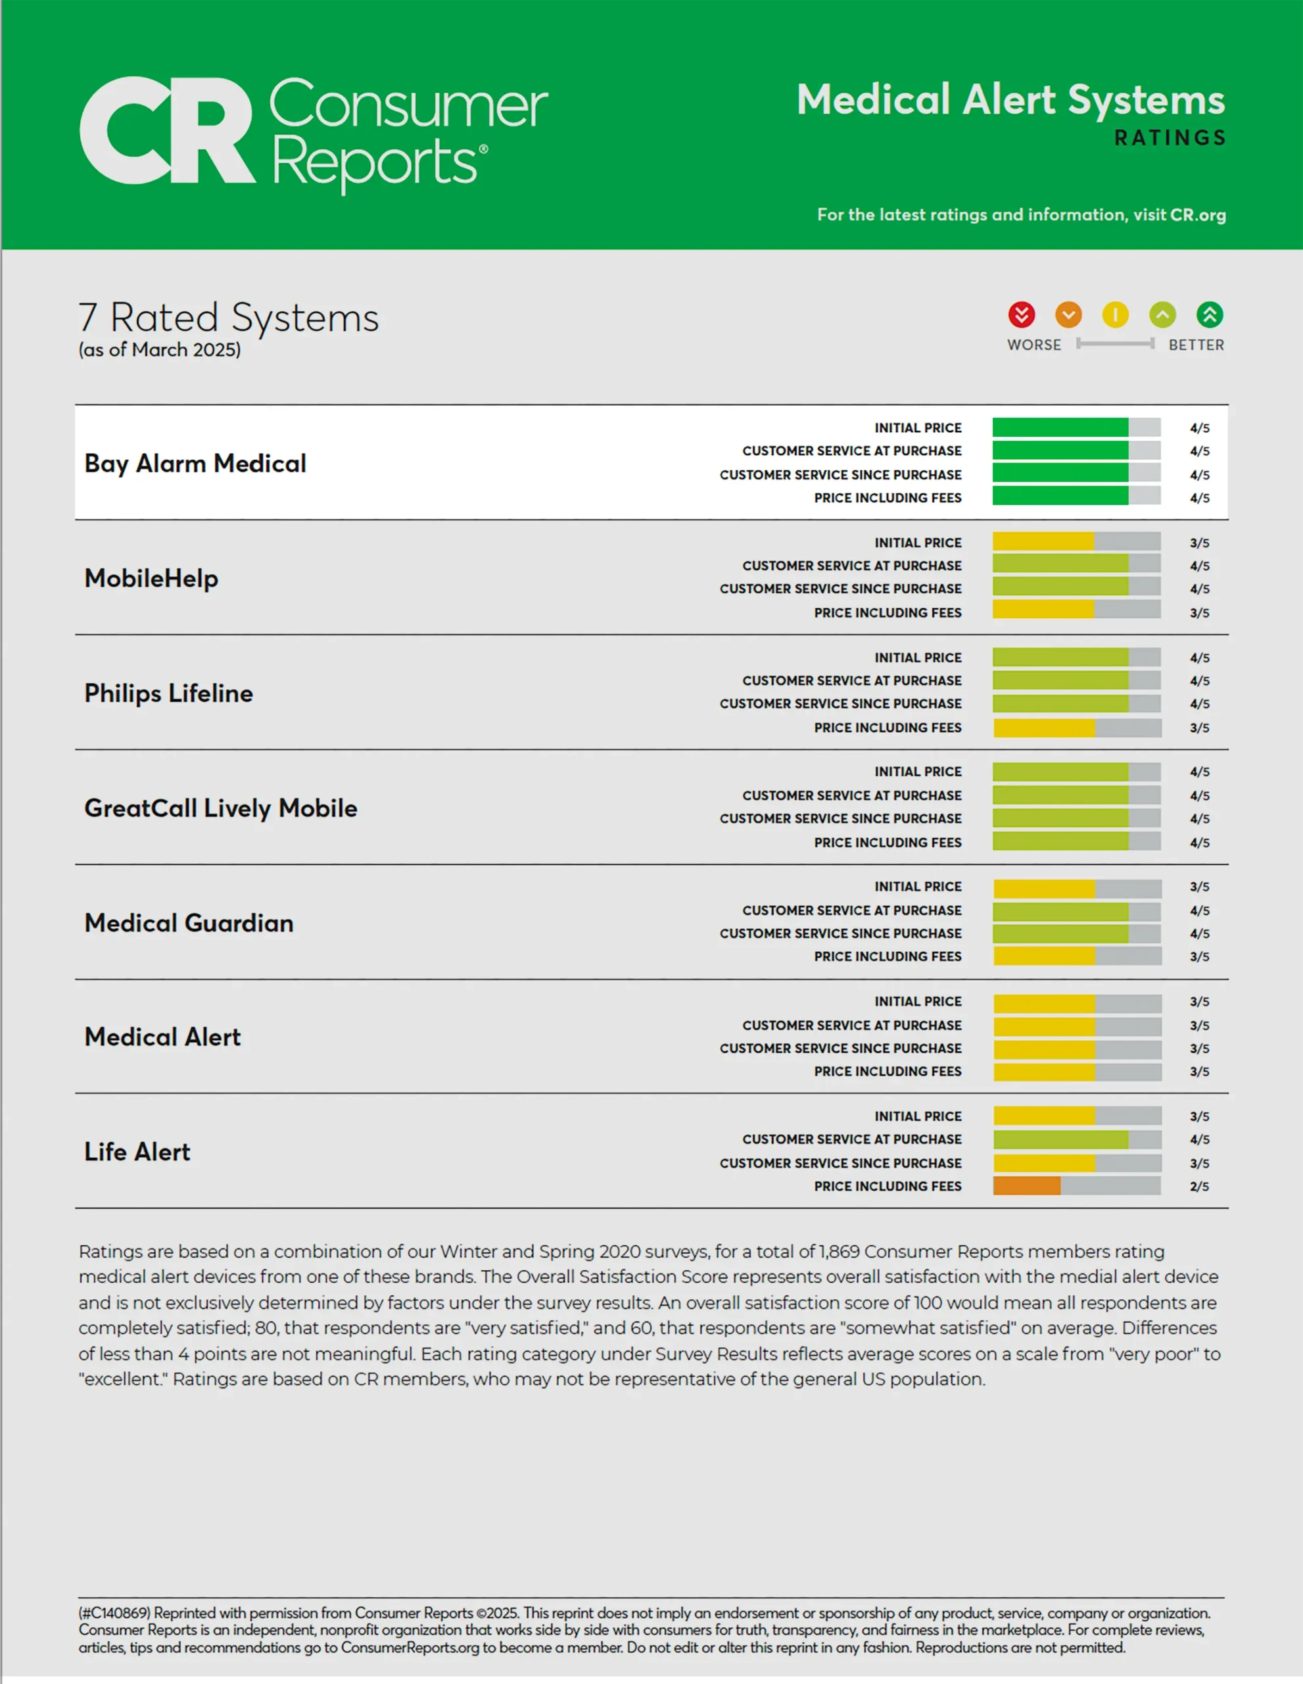
Task: Click Philips Lifeline Initial Price label
Action: (918, 658)
